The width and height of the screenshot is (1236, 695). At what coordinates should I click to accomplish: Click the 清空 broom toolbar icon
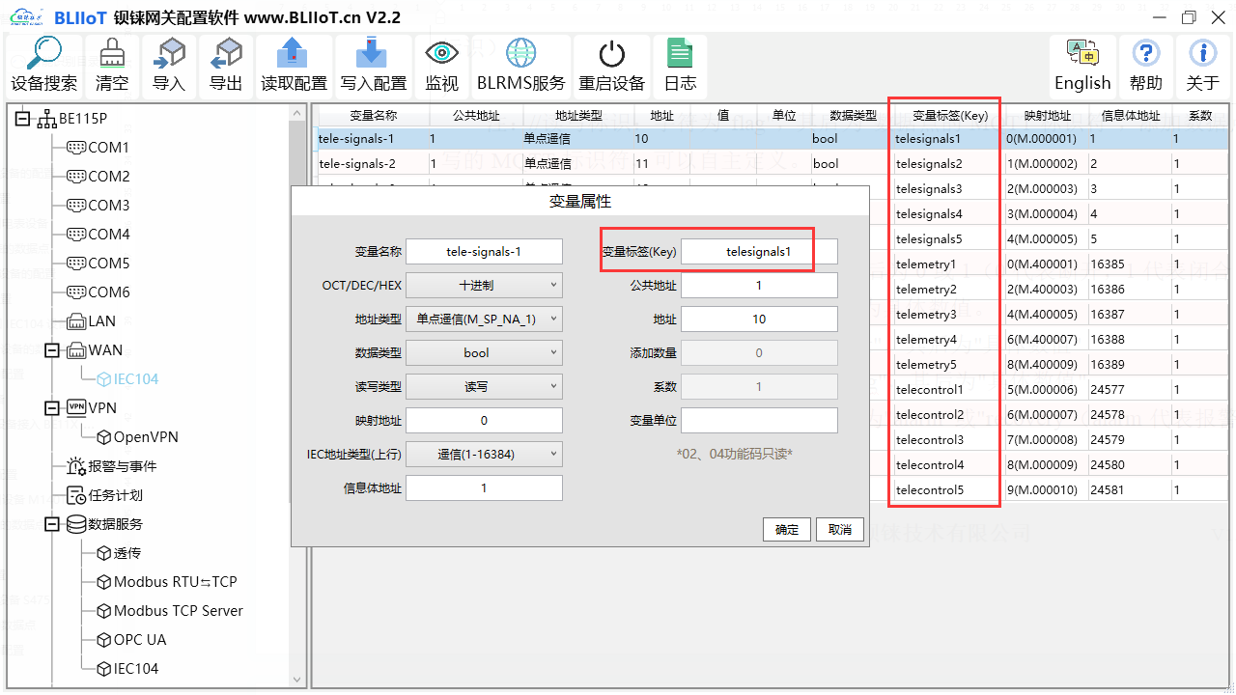coord(112,53)
